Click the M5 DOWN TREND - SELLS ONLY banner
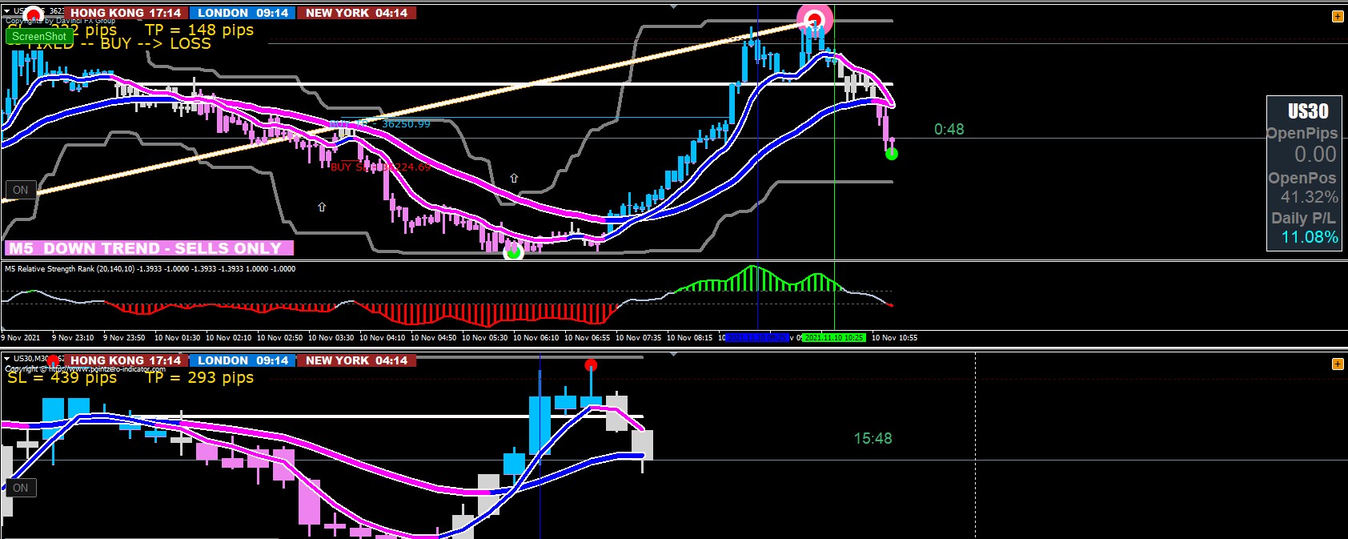The height and width of the screenshot is (539, 1348). (x=149, y=248)
